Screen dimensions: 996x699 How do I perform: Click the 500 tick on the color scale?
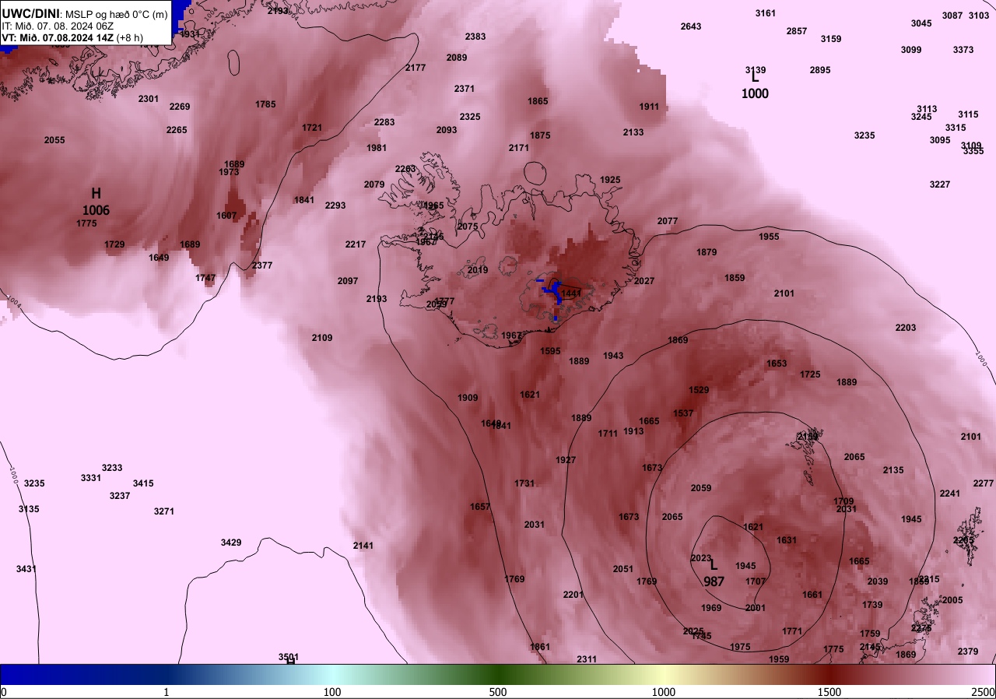(498, 692)
